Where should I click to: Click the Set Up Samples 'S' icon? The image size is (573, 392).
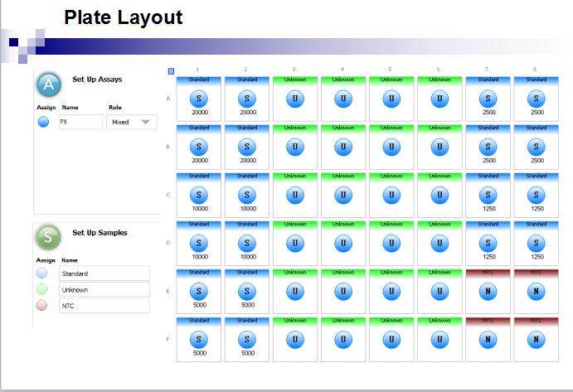tap(49, 237)
